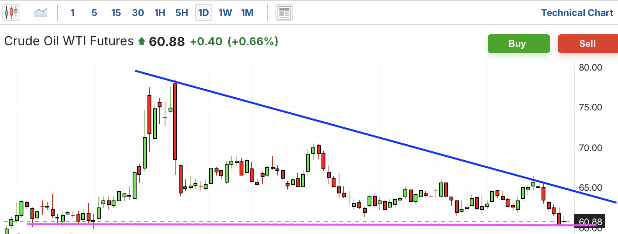Switch to the area chart icon

41,13
